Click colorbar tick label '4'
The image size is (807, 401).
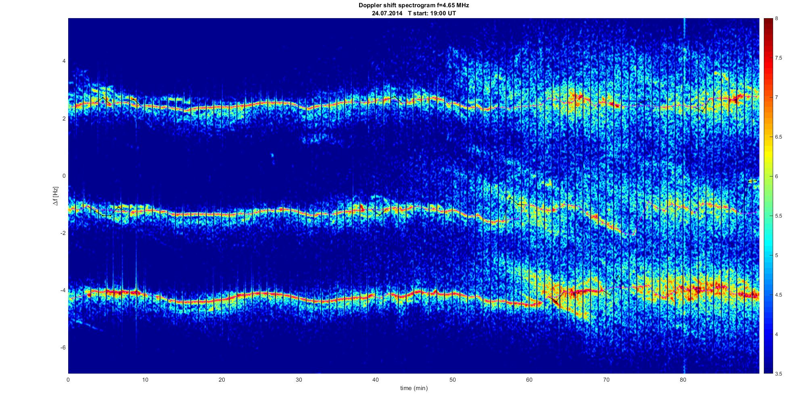coord(776,335)
